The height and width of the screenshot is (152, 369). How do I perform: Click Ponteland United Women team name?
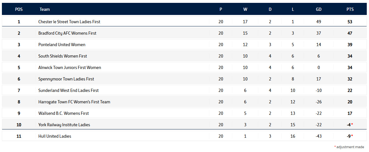pos(62,45)
